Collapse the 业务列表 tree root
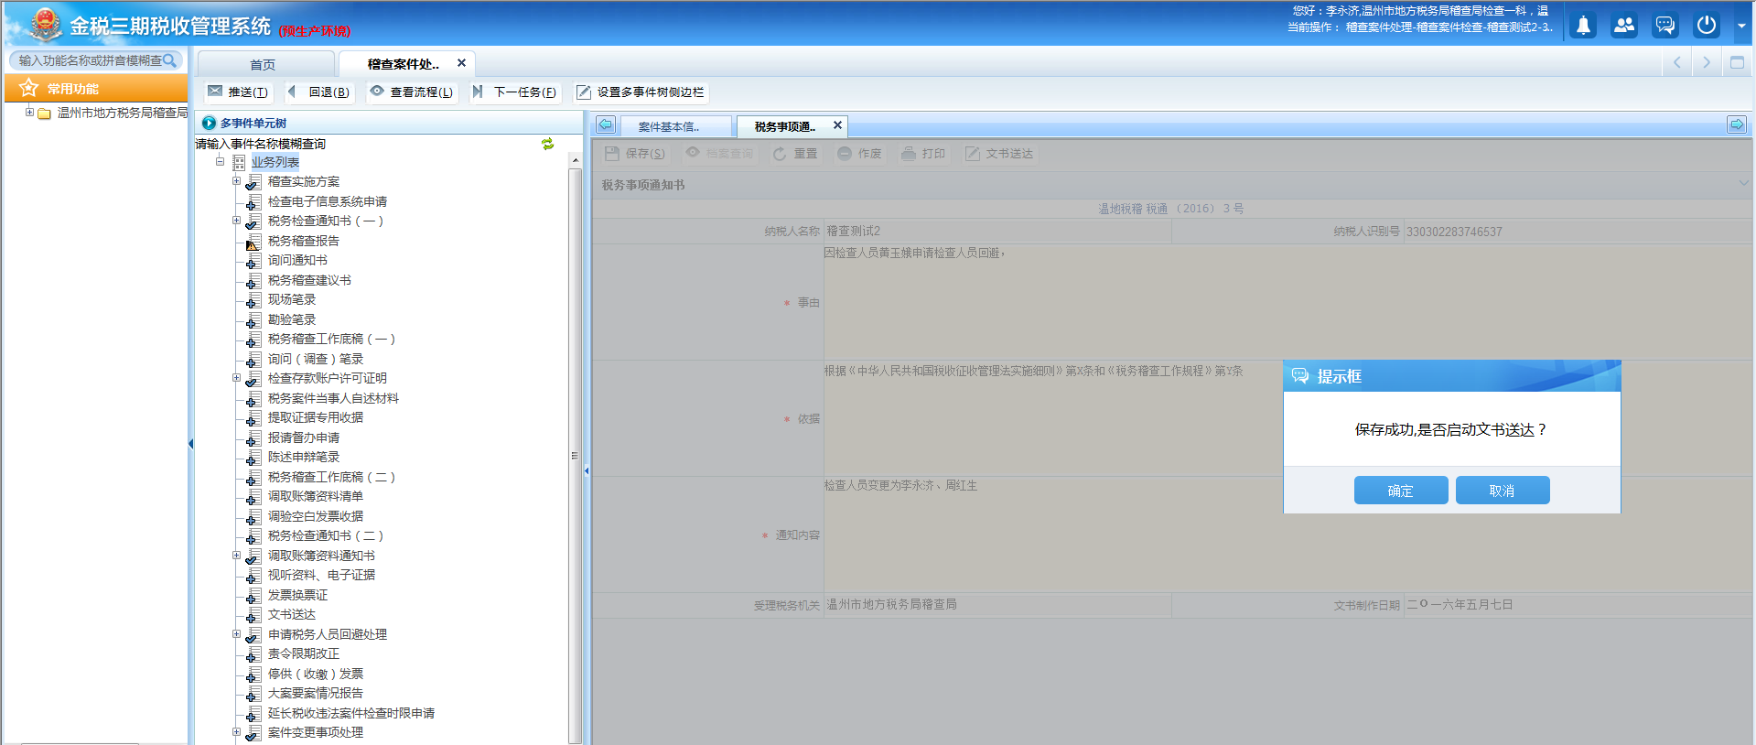The image size is (1756, 745). click(220, 162)
